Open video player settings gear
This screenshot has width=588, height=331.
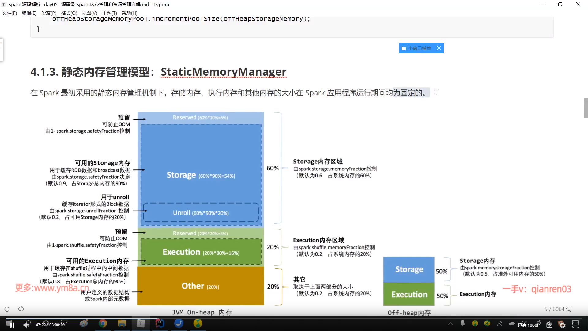click(x=562, y=325)
